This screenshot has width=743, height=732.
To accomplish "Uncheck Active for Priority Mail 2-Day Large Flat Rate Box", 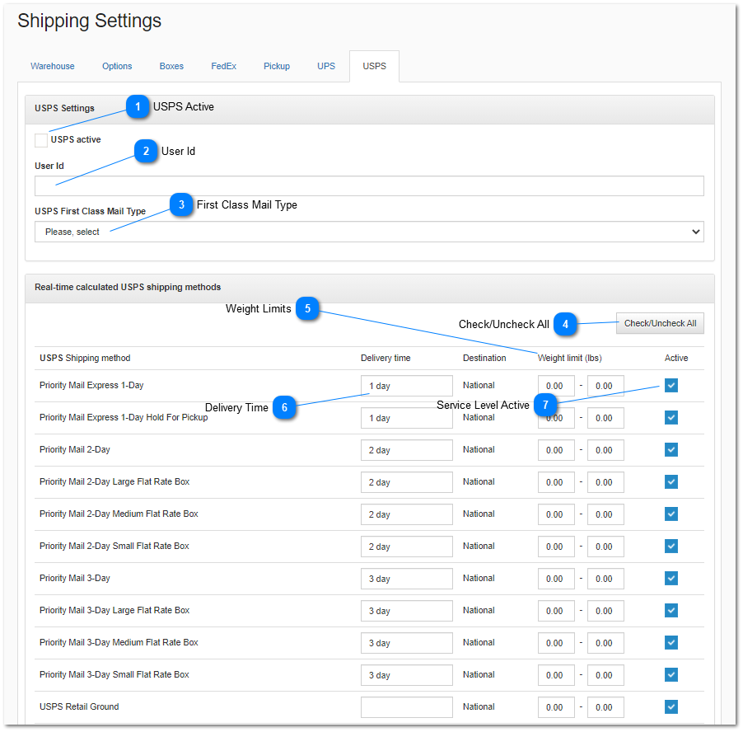I will tap(671, 482).
